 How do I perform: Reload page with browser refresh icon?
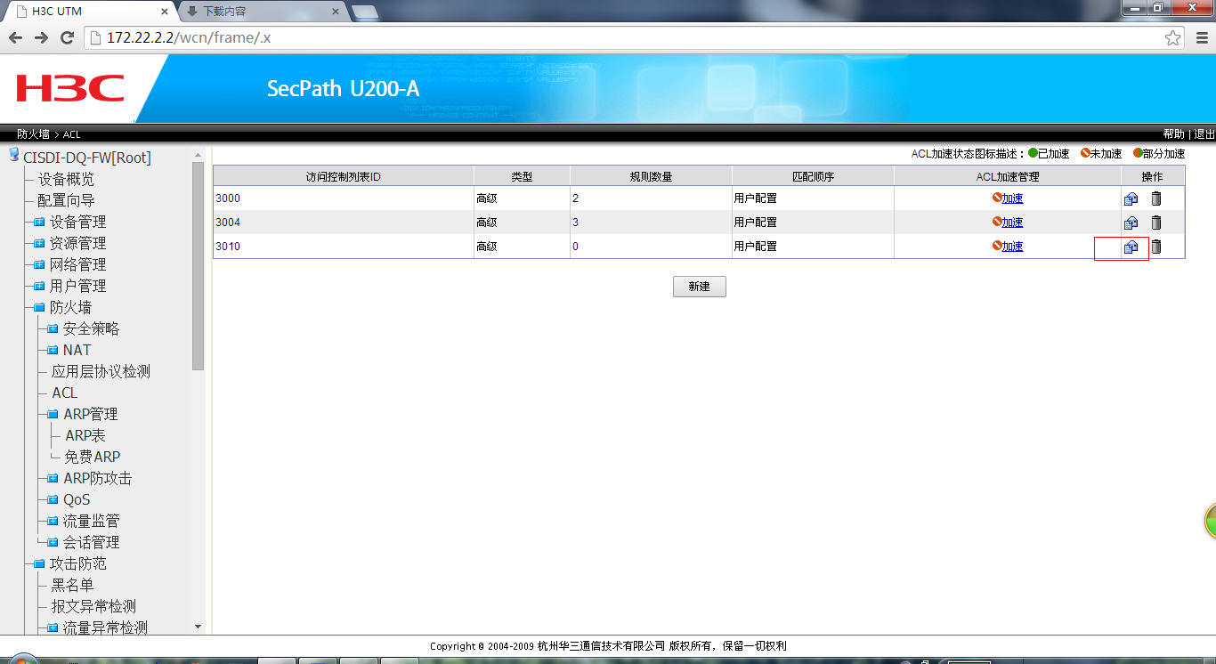tap(67, 37)
